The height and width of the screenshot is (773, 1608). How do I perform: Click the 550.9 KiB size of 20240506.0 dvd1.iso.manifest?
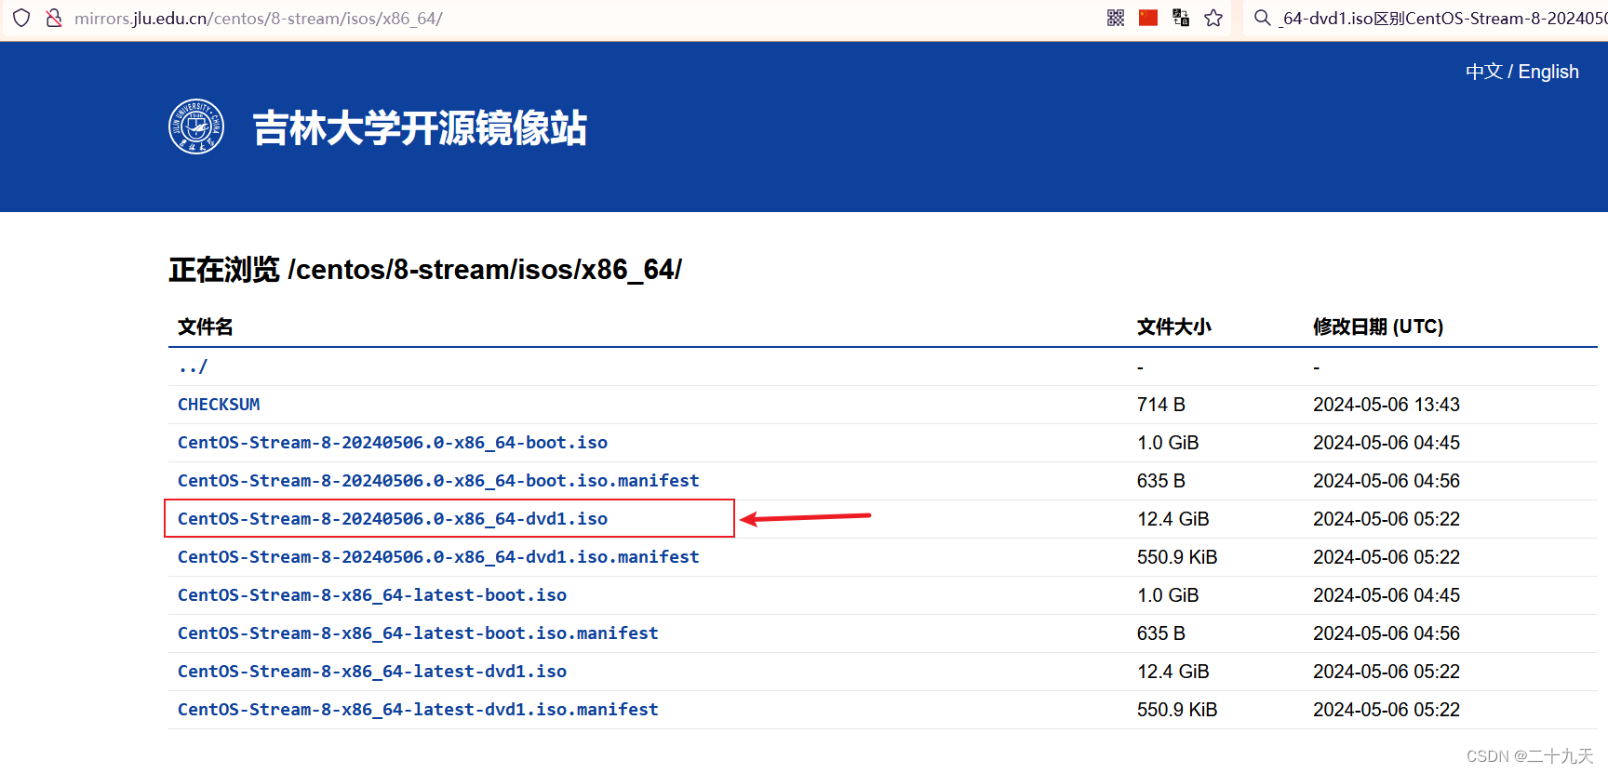tap(1177, 557)
